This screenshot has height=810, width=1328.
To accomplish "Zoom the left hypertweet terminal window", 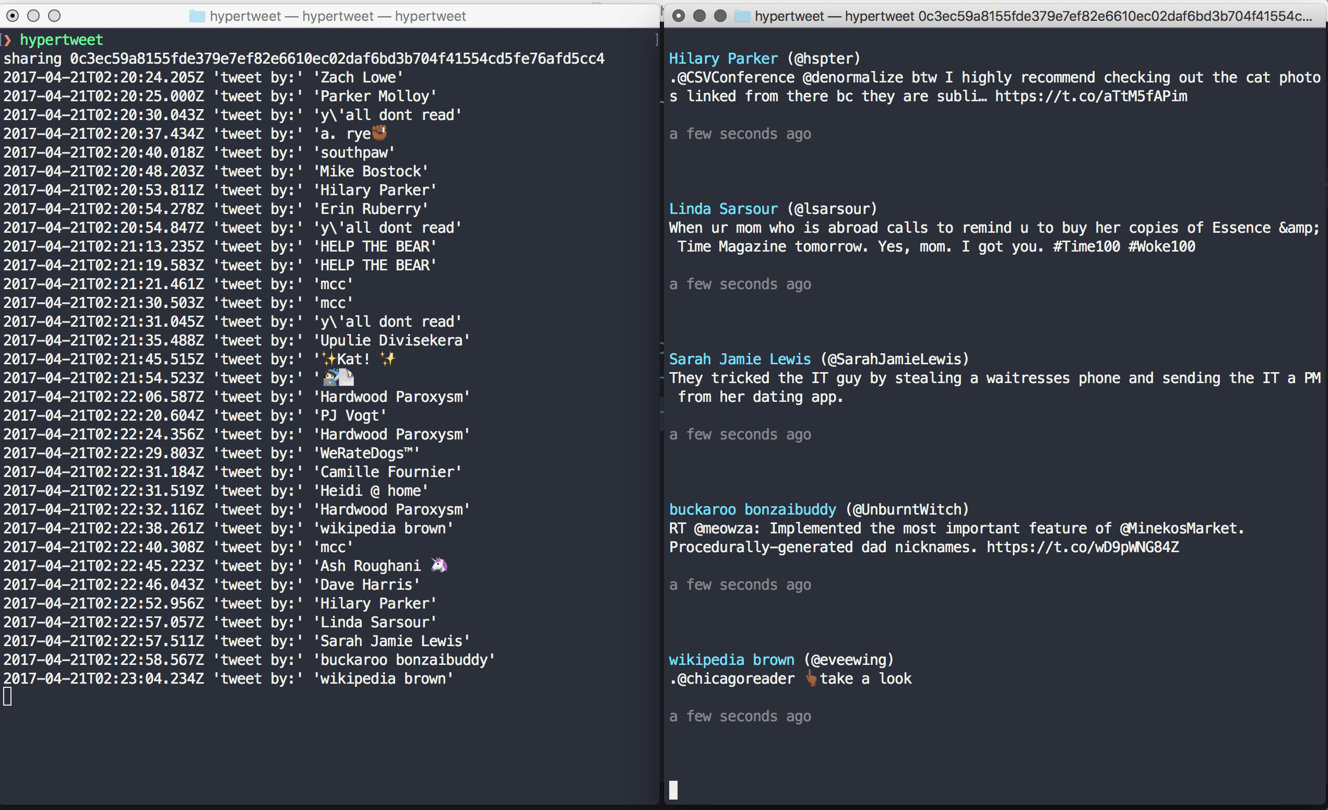I will click(x=54, y=16).
